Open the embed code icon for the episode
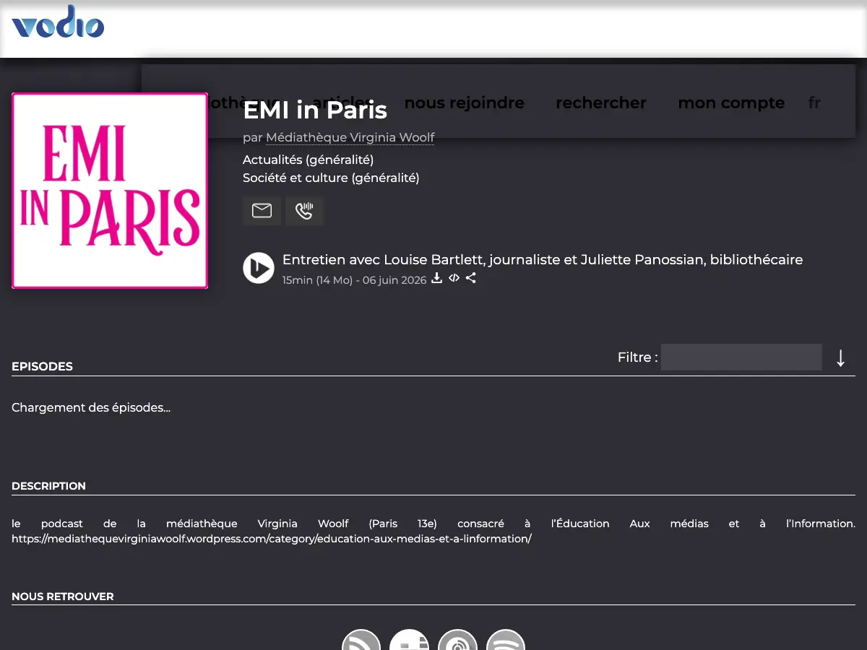The height and width of the screenshot is (650, 867). tap(454, 278)
